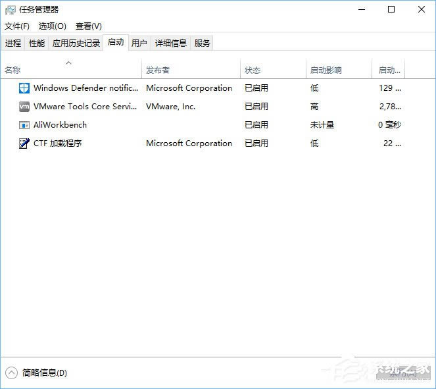Click the Task Manager title bar icon
Image resolution: width=436 pixels, height=389 pixels.
[11, 10]
